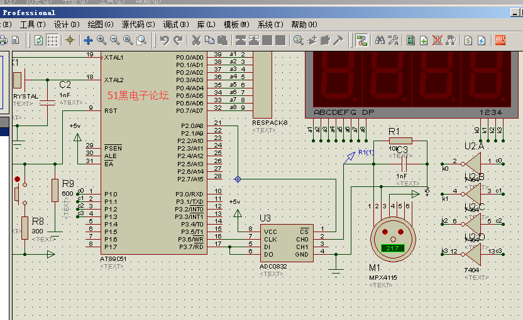
Task: Select the zoom to area icon
Action: [x=142, y=40]
